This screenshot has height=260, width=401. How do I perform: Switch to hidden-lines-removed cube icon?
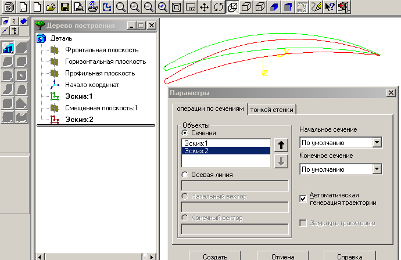point(246,7)
